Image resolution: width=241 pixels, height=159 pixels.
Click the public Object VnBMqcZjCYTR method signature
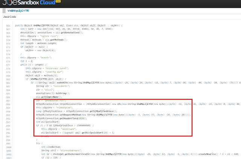click(69, 26)
